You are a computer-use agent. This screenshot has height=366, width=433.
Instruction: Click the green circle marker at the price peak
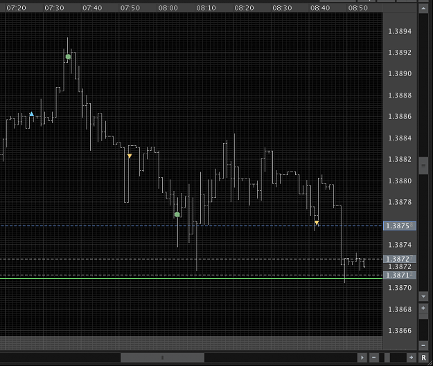(68, 57)
